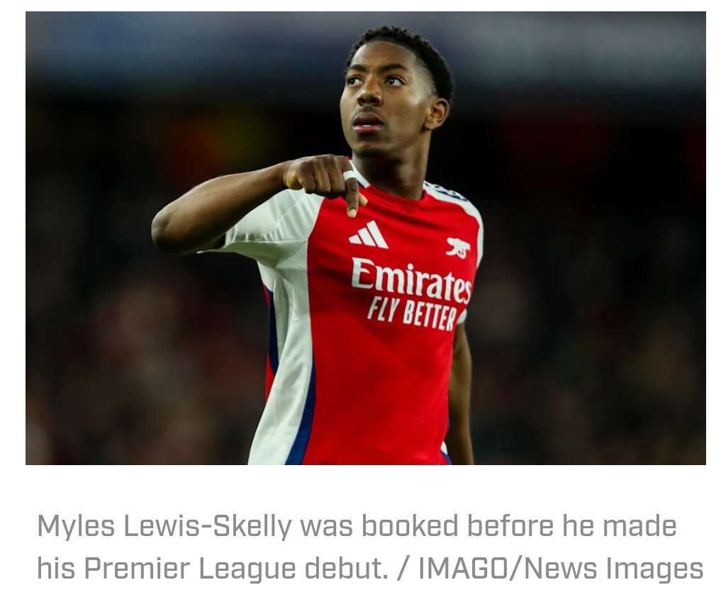Viewport: 721px width, 597px height.
Task: Click the player's visible ear
Action: click(437, 113)
